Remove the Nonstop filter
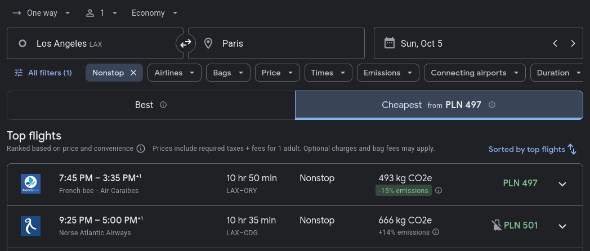The width and height of the screenshot is (590, 251). tap(133, 73)
